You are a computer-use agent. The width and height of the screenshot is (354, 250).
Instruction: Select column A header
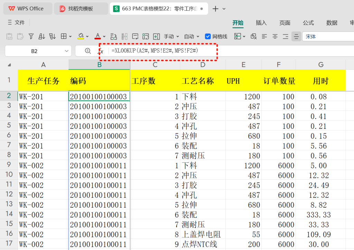pos(43,65)
